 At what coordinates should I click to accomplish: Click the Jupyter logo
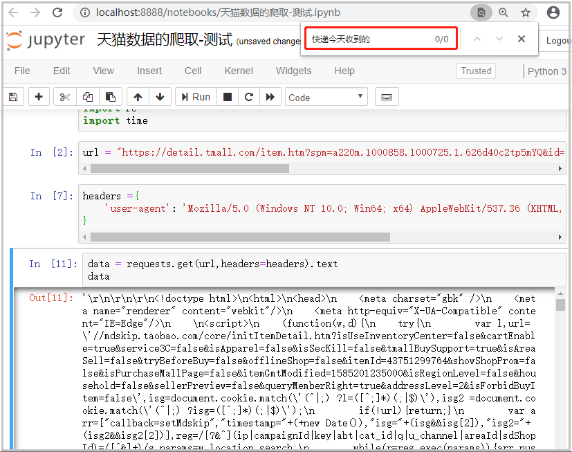click(46, 39)
